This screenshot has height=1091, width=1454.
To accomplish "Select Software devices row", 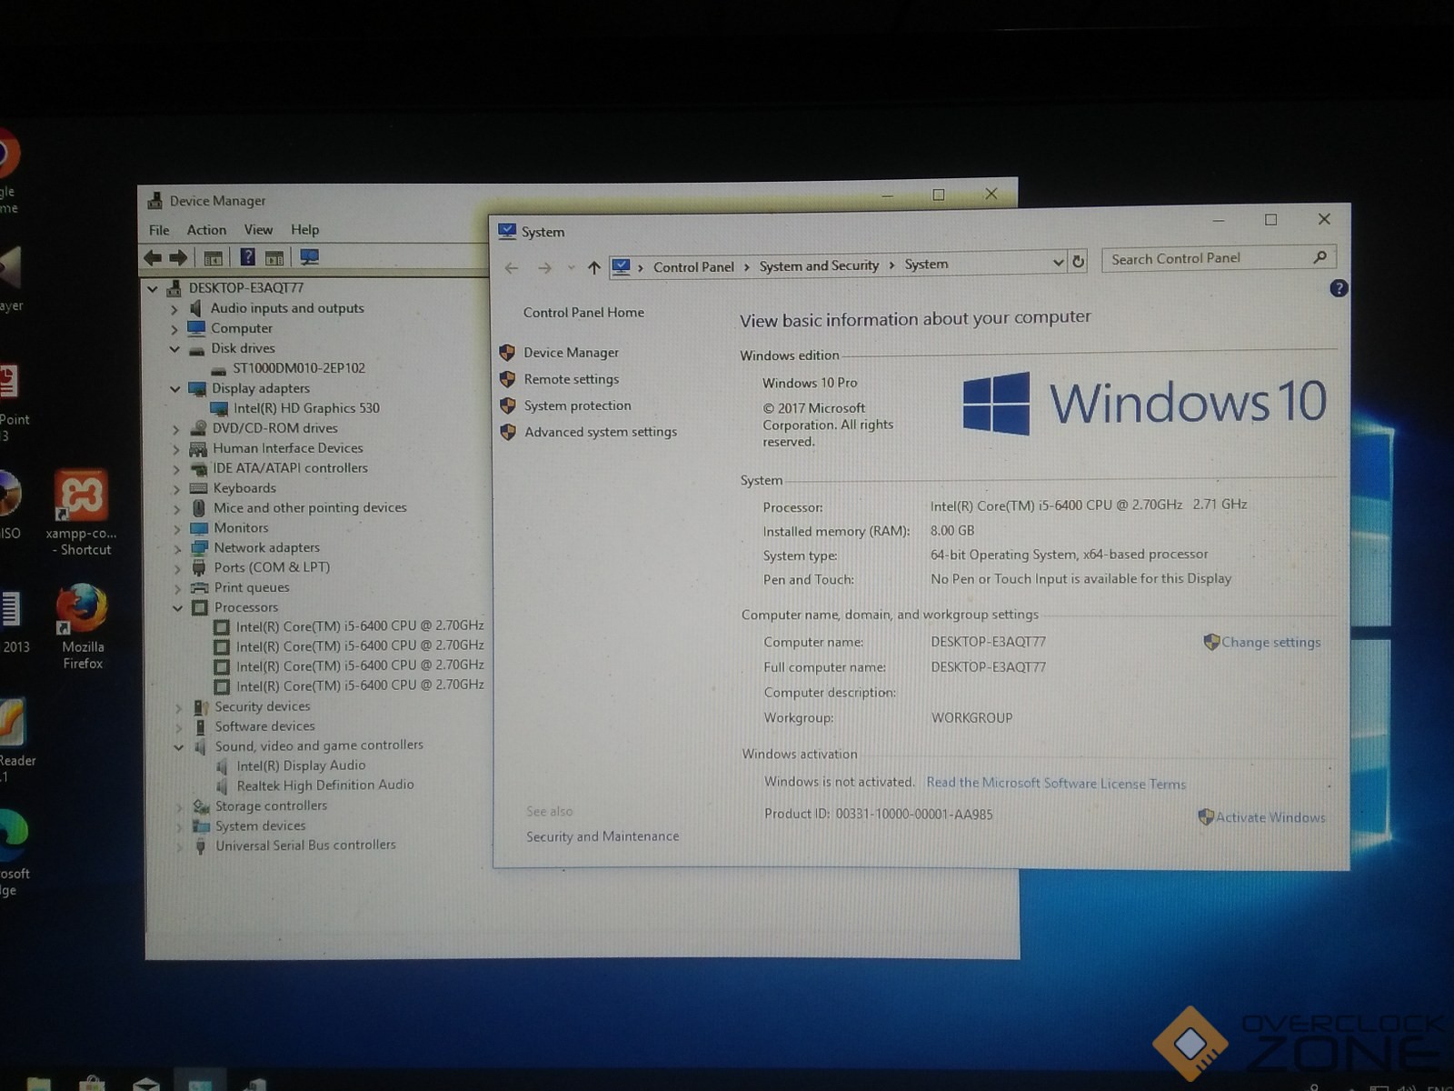I will [x=264, y=726].
